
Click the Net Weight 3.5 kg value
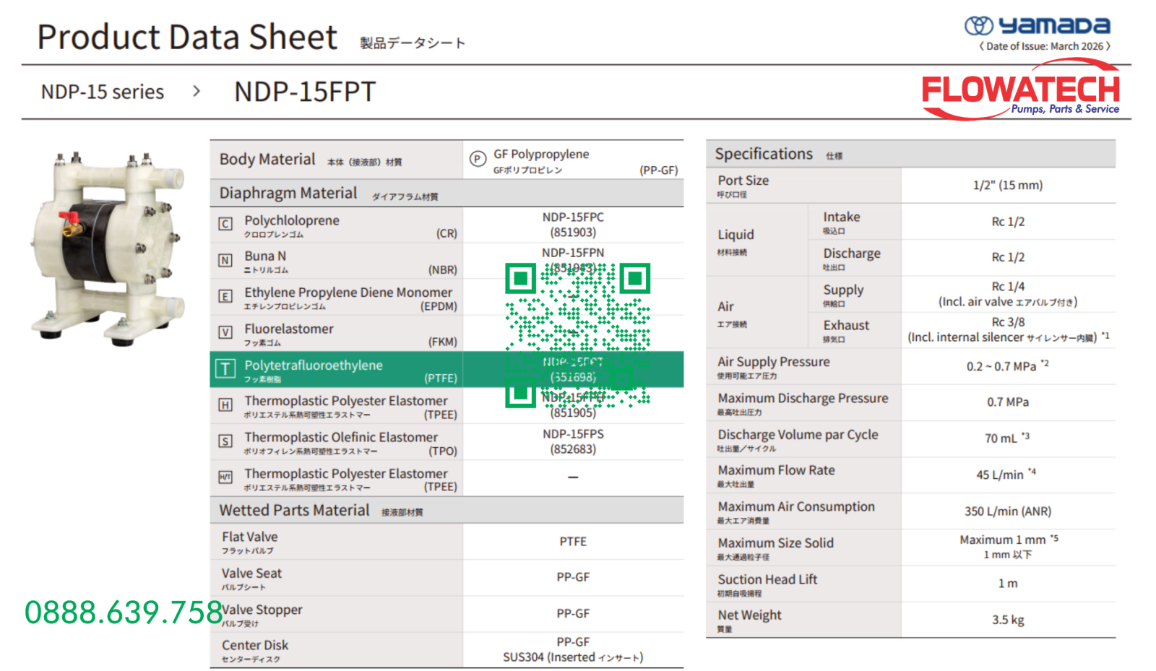point(1008,620)
